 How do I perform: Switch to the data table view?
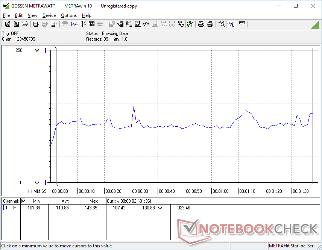pos(91,24)
